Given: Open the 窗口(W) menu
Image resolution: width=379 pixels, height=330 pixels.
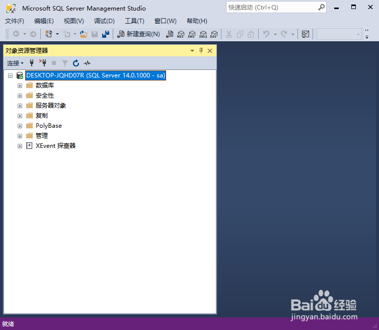Looking at the screenshot, I should 165,21.
